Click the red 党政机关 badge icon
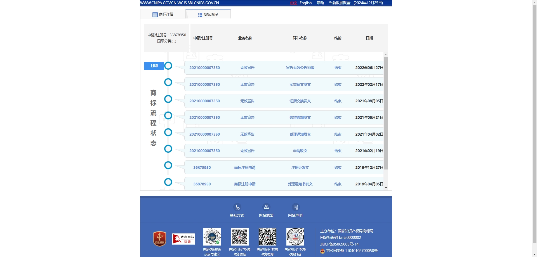This screenshot has width=537, height=257. (160, 239)
